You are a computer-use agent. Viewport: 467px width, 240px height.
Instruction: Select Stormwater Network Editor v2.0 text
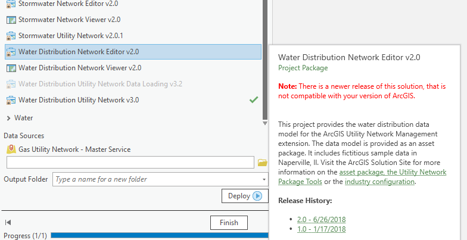[x=69, y=4]
